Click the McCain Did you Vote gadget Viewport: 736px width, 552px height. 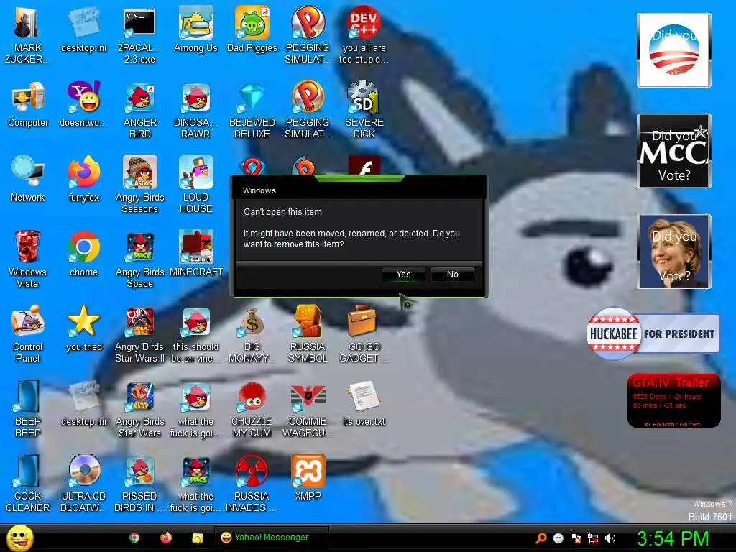(673, 151)
